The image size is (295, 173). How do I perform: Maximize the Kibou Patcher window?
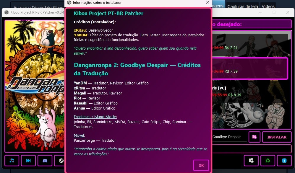click(x=274, y=12)
